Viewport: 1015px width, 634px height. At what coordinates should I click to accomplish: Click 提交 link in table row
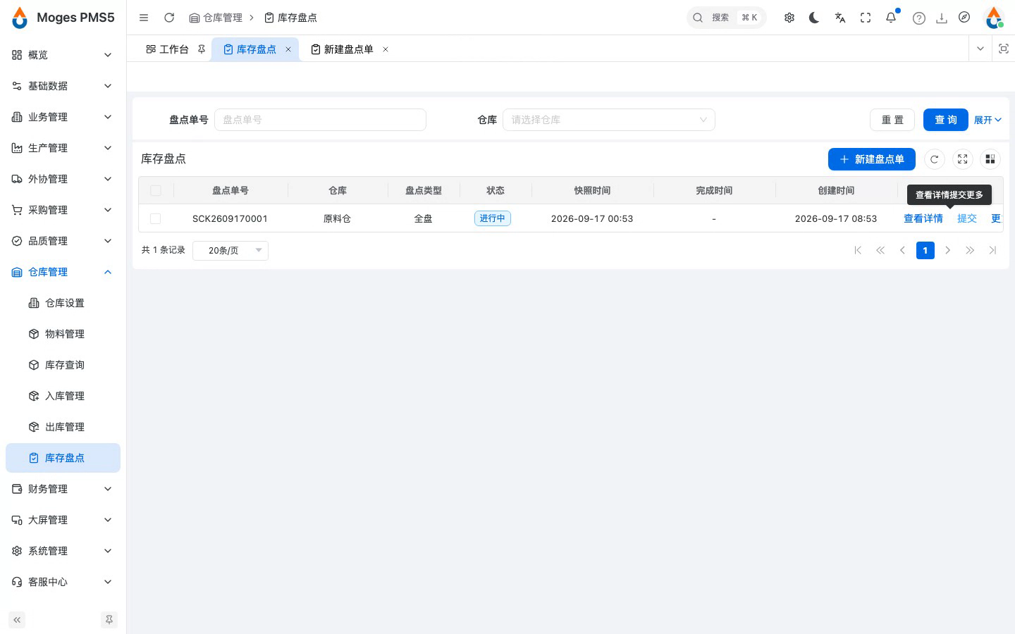[967, 218]
